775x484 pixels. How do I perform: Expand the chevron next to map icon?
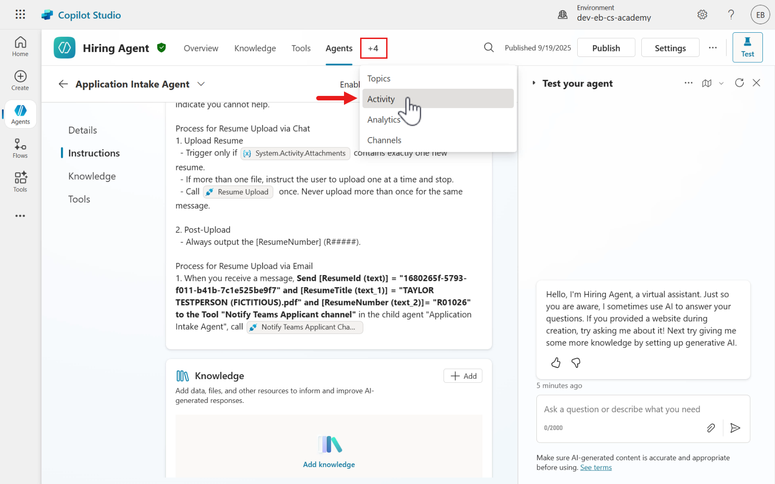click(x=721, y=83)
